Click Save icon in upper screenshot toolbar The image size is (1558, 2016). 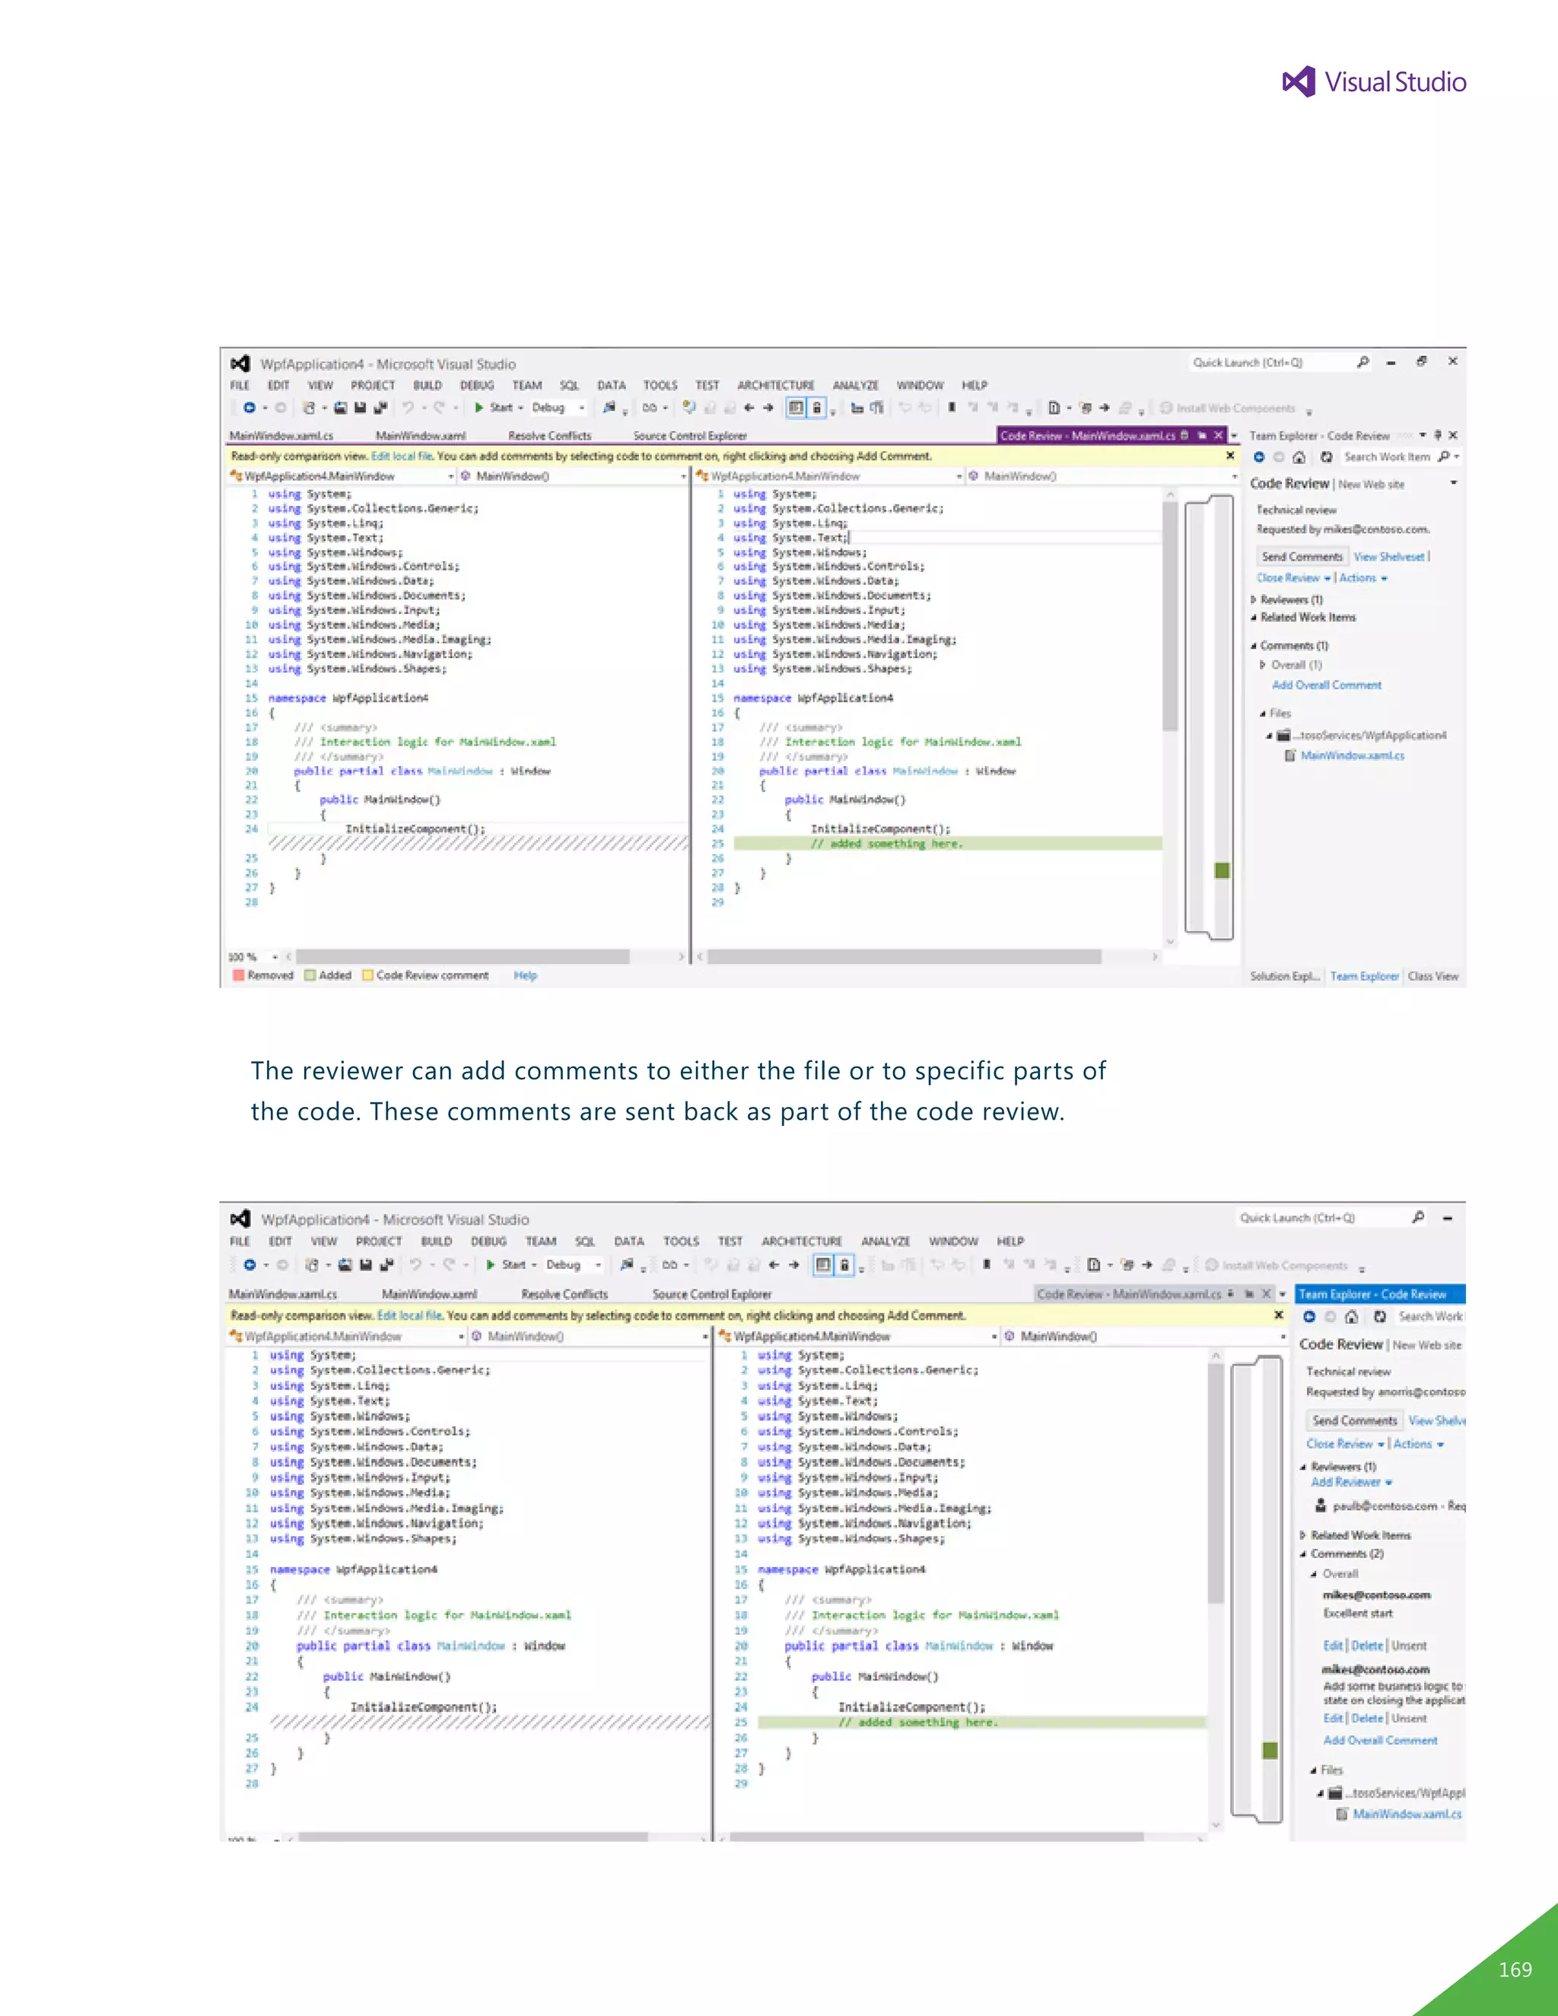pos(361,408)
